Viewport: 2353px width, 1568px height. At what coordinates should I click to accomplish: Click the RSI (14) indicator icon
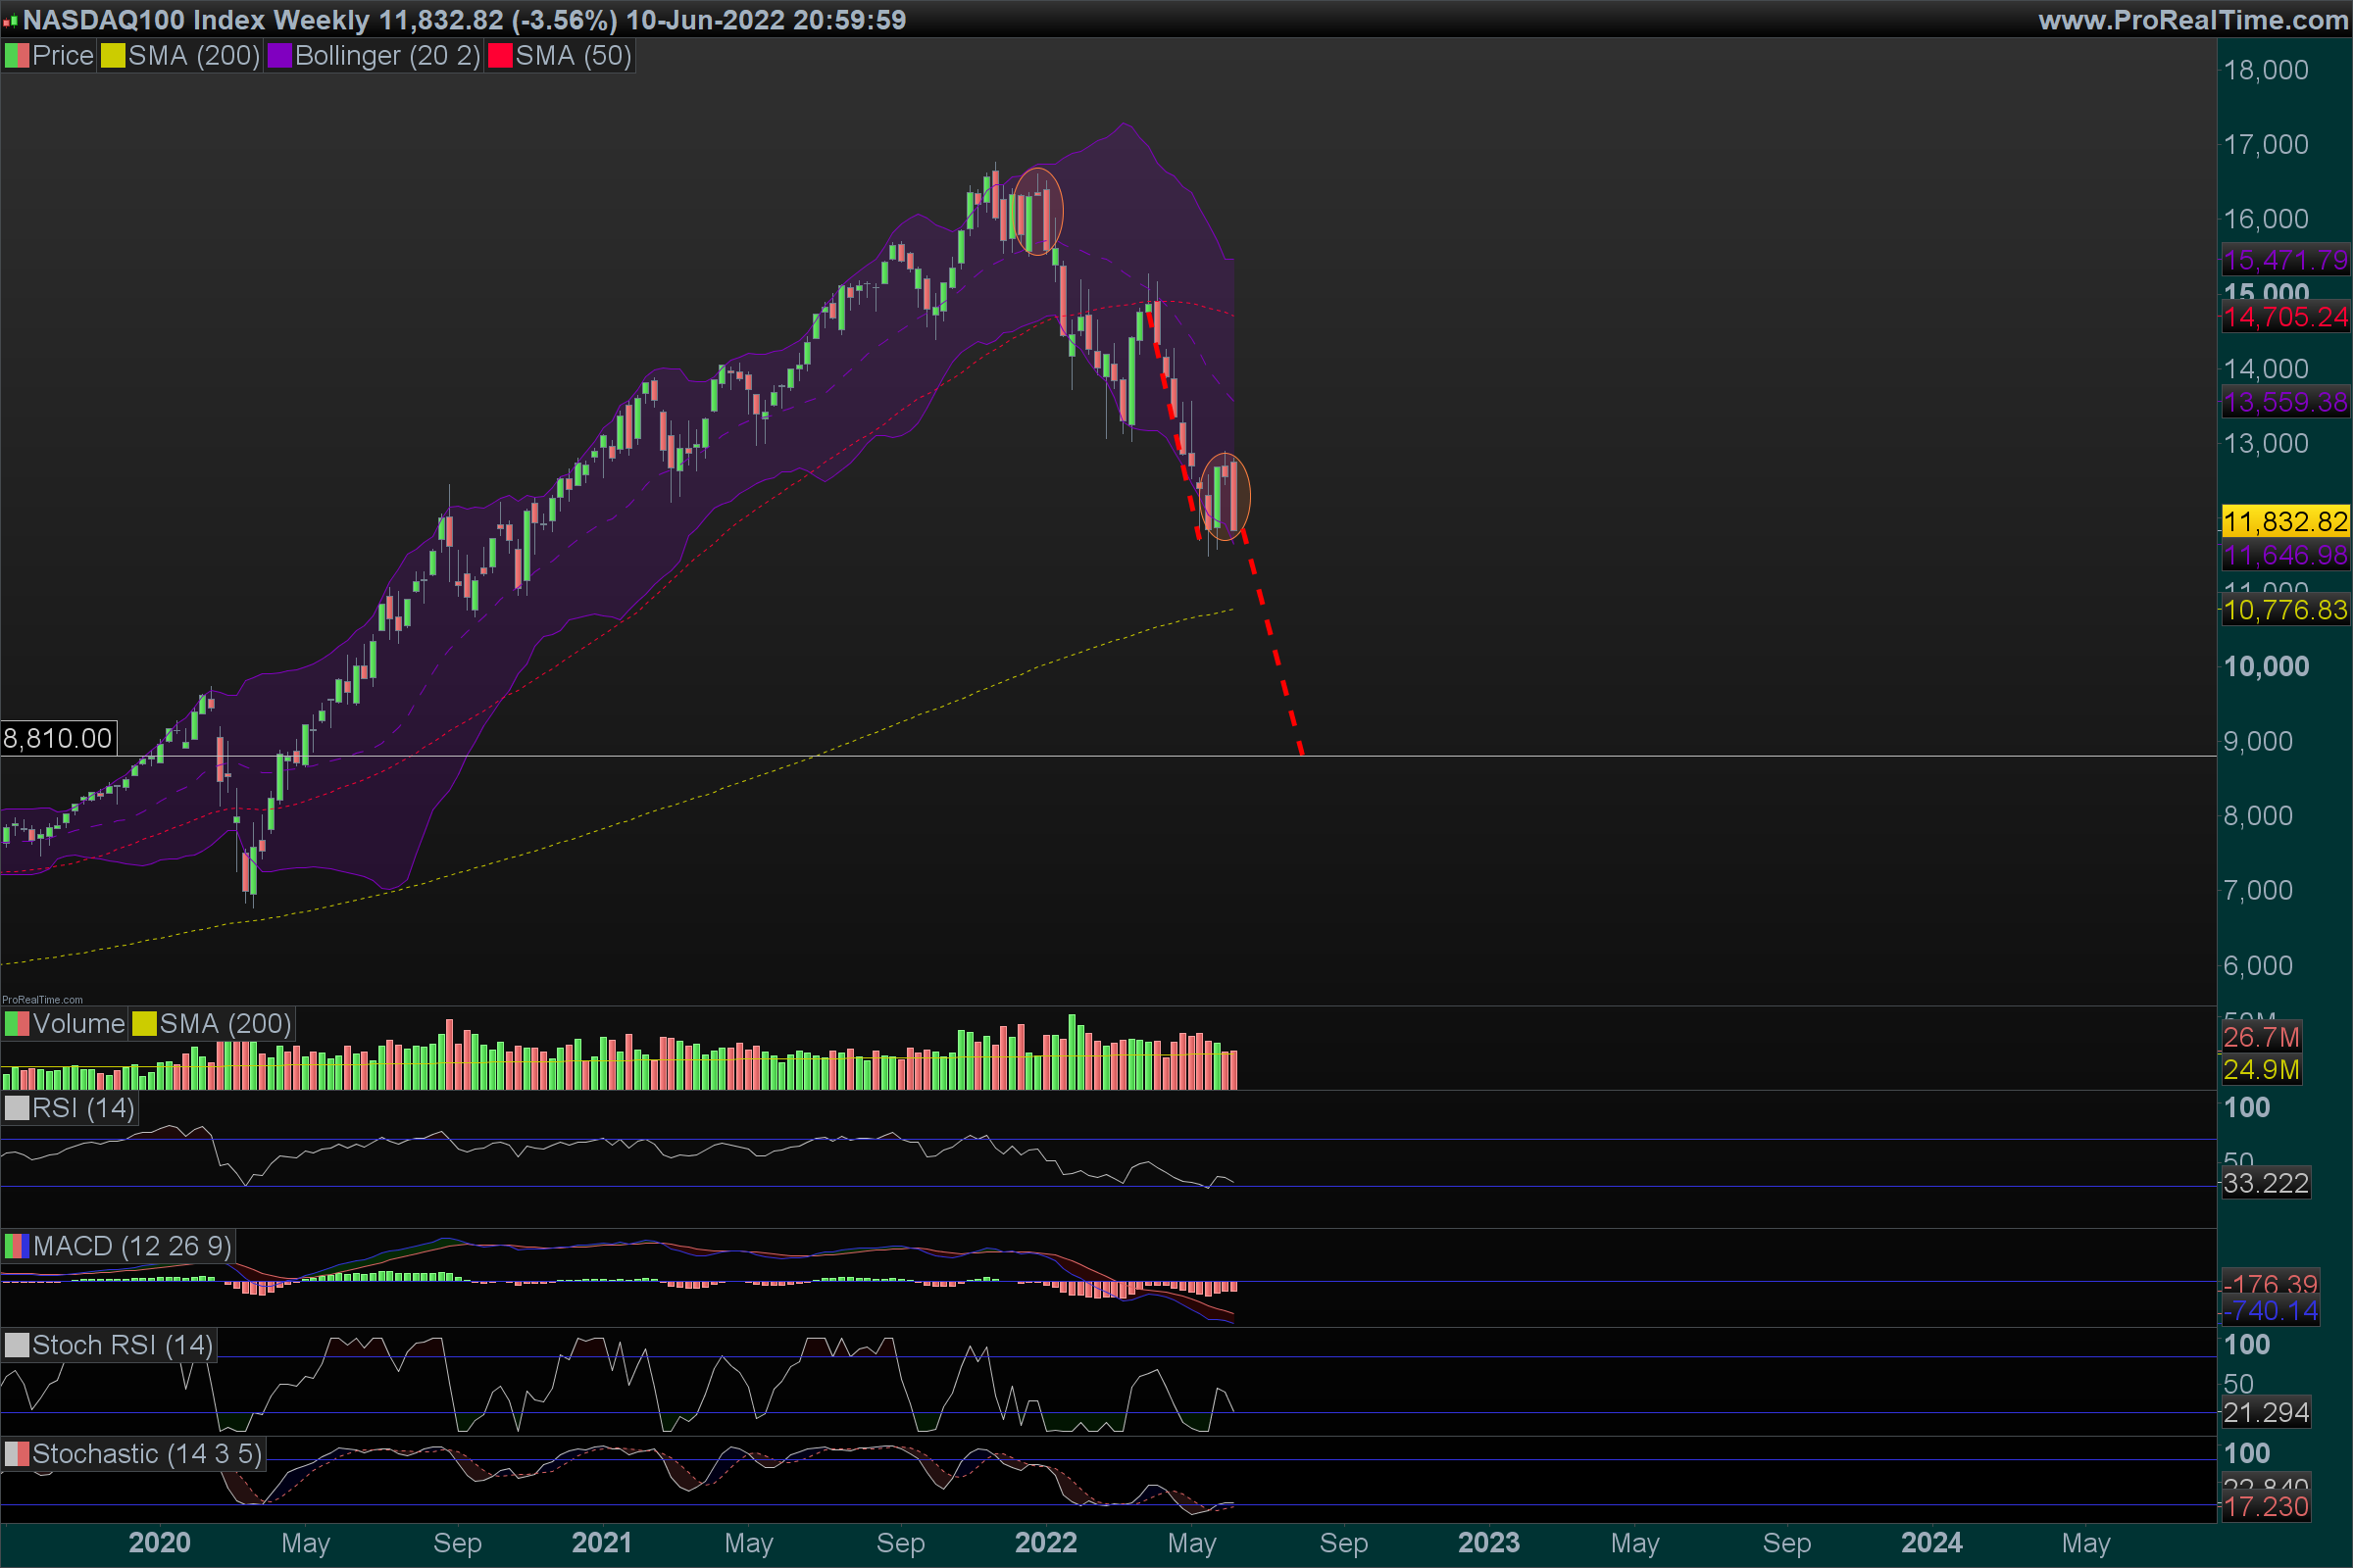tap(17, 1108)
